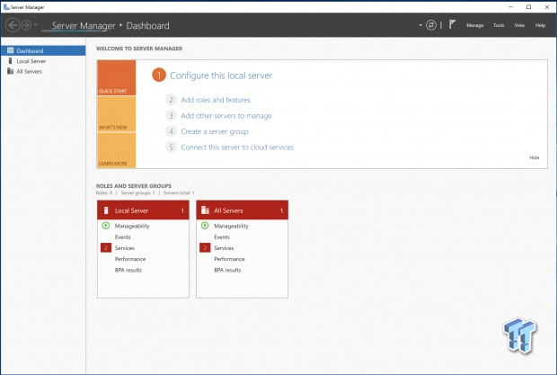Viewport: 557px width, 375px height.
Task: Go forward with the navigation arrow
Action: coord(26,25)
